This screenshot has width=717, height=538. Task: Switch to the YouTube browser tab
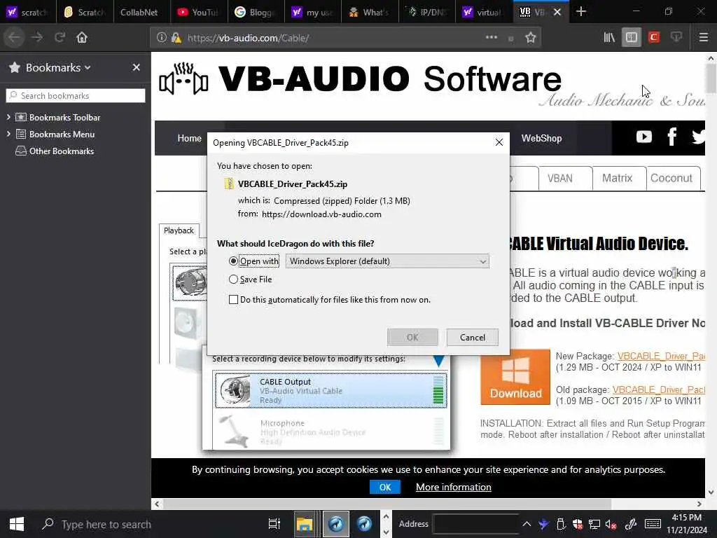199,13
